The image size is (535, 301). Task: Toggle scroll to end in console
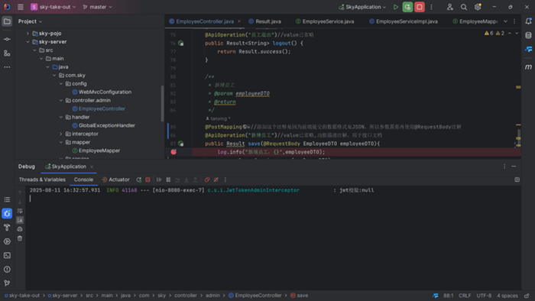(20, 220)
